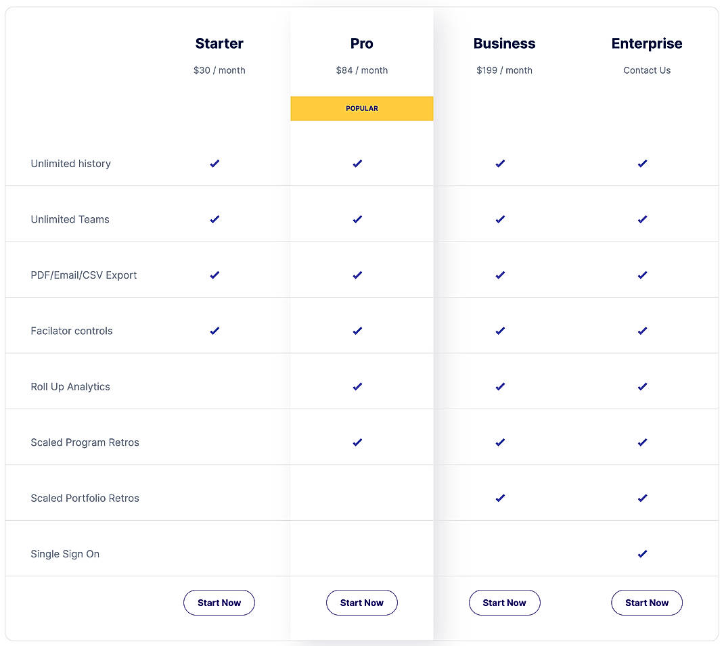
Task: Select the Unlimited Teams feature row label
Action: [x=70, y=219]
